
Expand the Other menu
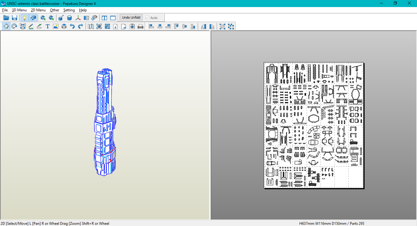(x=55, y=10)
